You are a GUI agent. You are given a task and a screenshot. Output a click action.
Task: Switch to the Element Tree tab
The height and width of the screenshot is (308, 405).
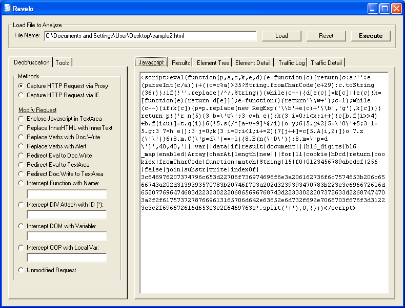coord(213,63)
